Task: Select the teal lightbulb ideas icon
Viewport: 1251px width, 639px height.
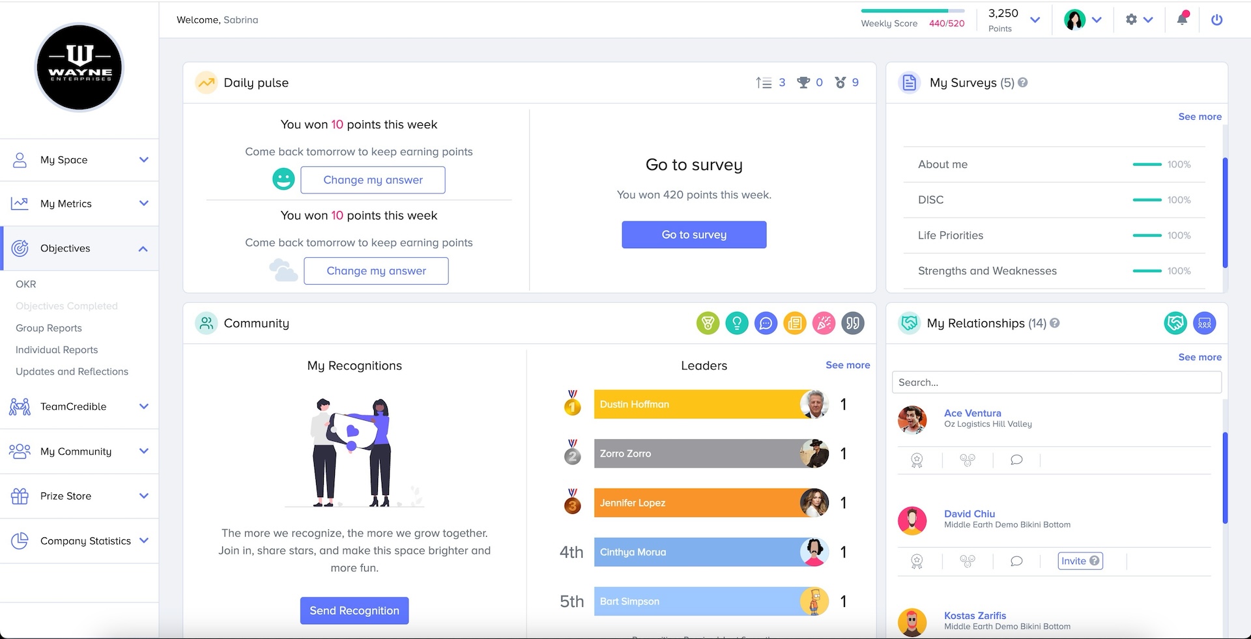Action: [737, 323]
